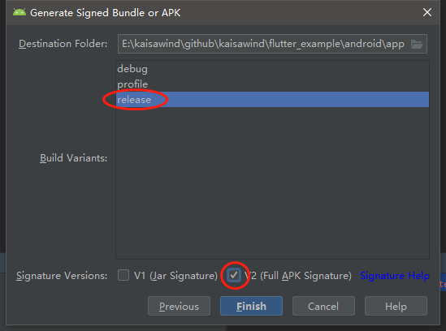The width and height of the screenshot is (446, 331).
Task: Open the Help button
Action: coord(396,306)
